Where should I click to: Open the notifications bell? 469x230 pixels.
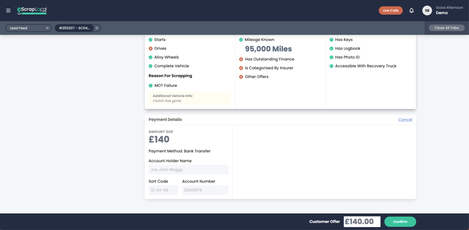coord(412,11)
